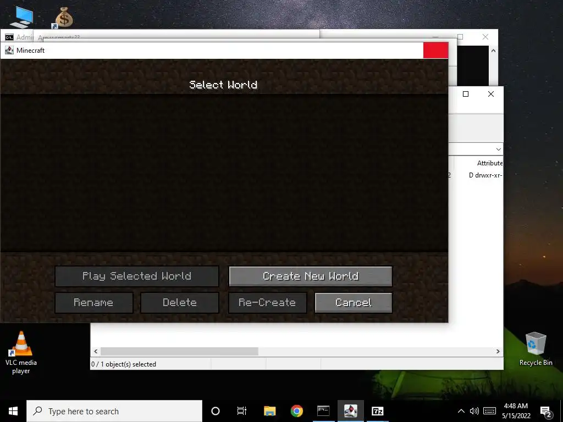Switch to Command Prompt taskbar icon
The width and height of the screenshot is (563, 422).
pos(323,411)
